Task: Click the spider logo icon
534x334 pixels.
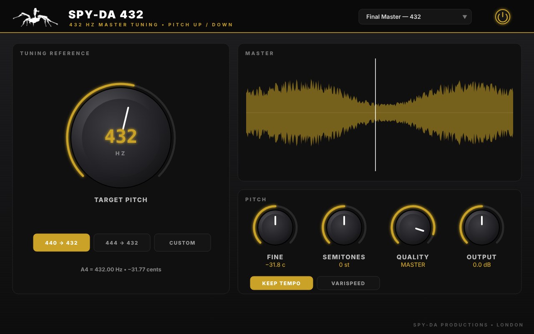Action: click(x=35, y=18)
